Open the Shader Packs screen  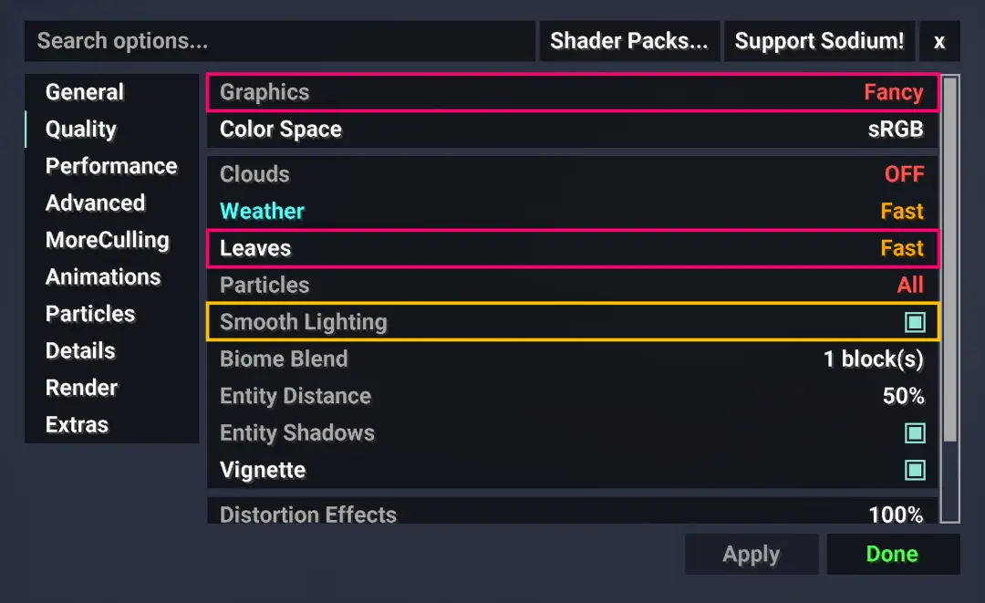pyautogui.click(x=629, y=41)
